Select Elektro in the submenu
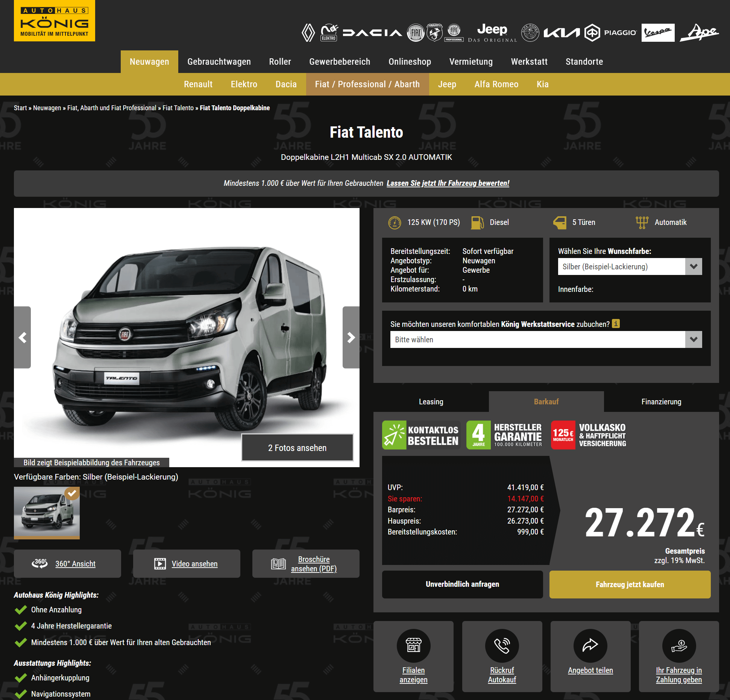Viewport: 730px width, 700px height. coord(244,84)
